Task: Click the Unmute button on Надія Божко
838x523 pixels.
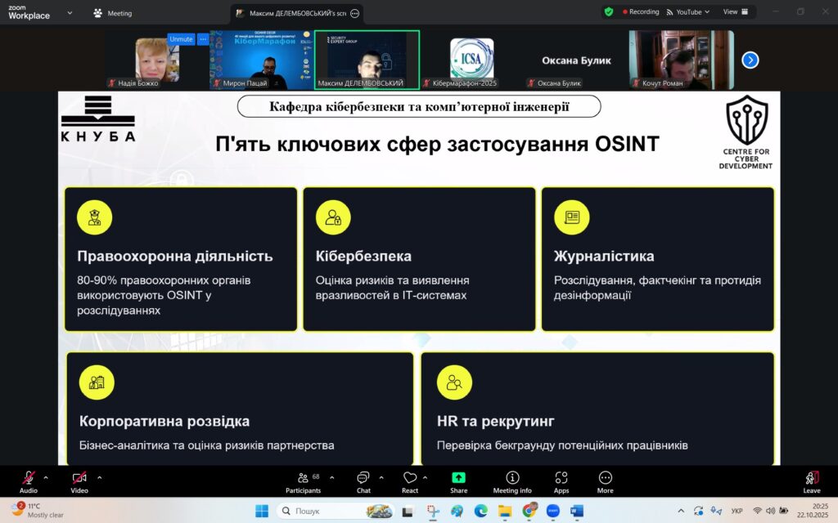Action: (x=181, y=39)
